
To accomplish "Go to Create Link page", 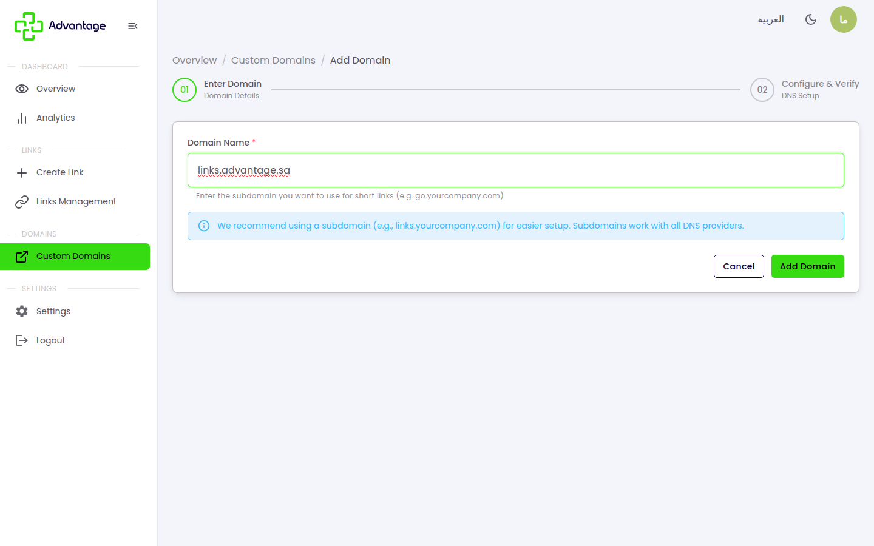I will [75, 172].
